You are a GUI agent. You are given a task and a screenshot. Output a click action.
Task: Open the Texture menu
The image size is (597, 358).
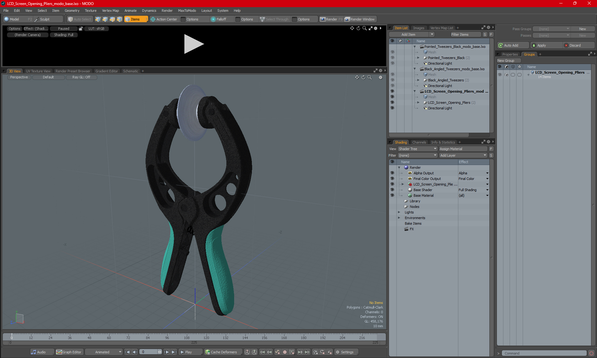[90, 11]
